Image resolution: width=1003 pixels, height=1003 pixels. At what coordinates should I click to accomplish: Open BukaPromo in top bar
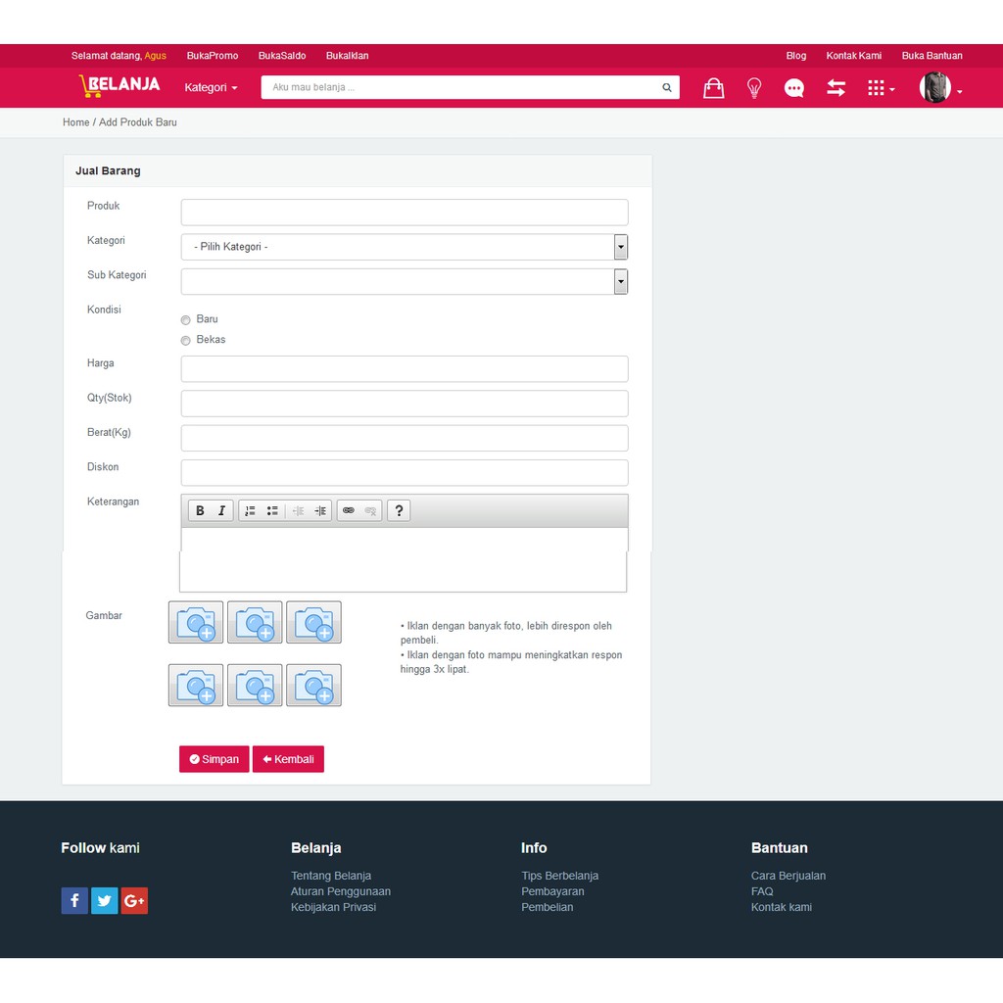point(213,56)
